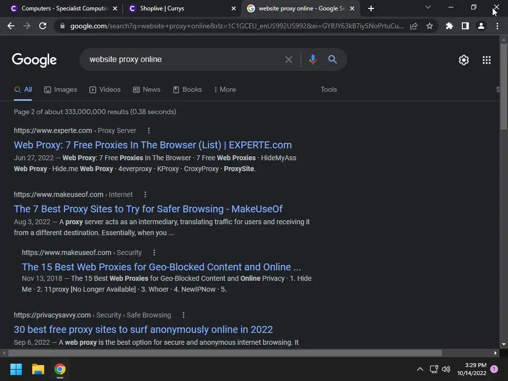This screenshot has width=508, height=381.
Task: Open a new browser tab with plus
Action: point(371,8)
